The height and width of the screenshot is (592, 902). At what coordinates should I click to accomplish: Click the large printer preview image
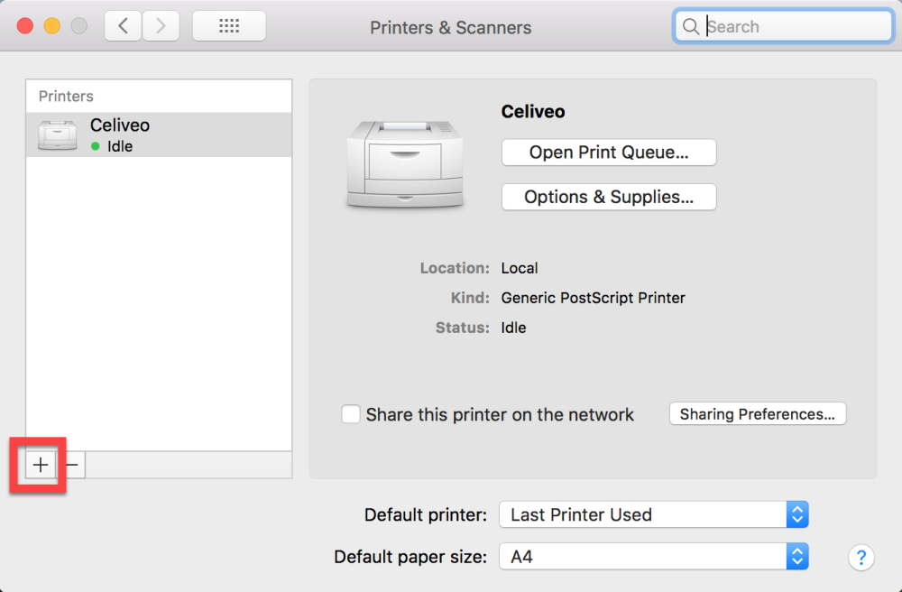[x=404, y=165]
